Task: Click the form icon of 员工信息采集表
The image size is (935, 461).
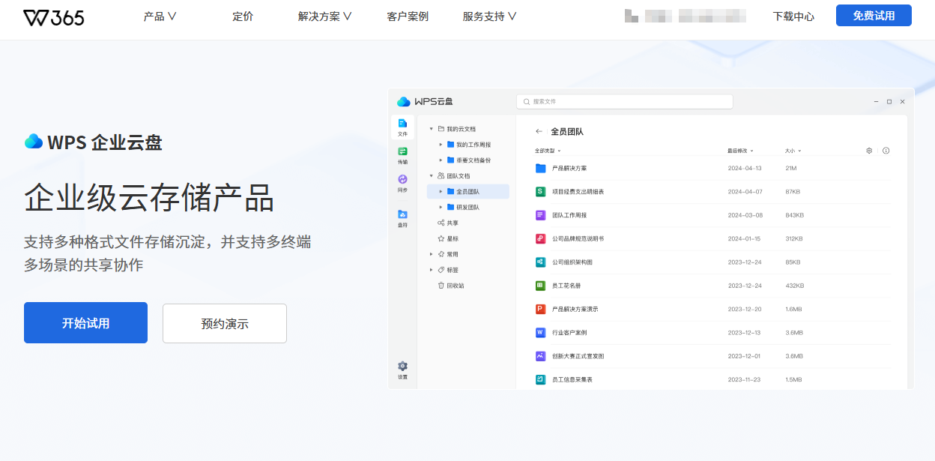Action: (x=541, y=379)
